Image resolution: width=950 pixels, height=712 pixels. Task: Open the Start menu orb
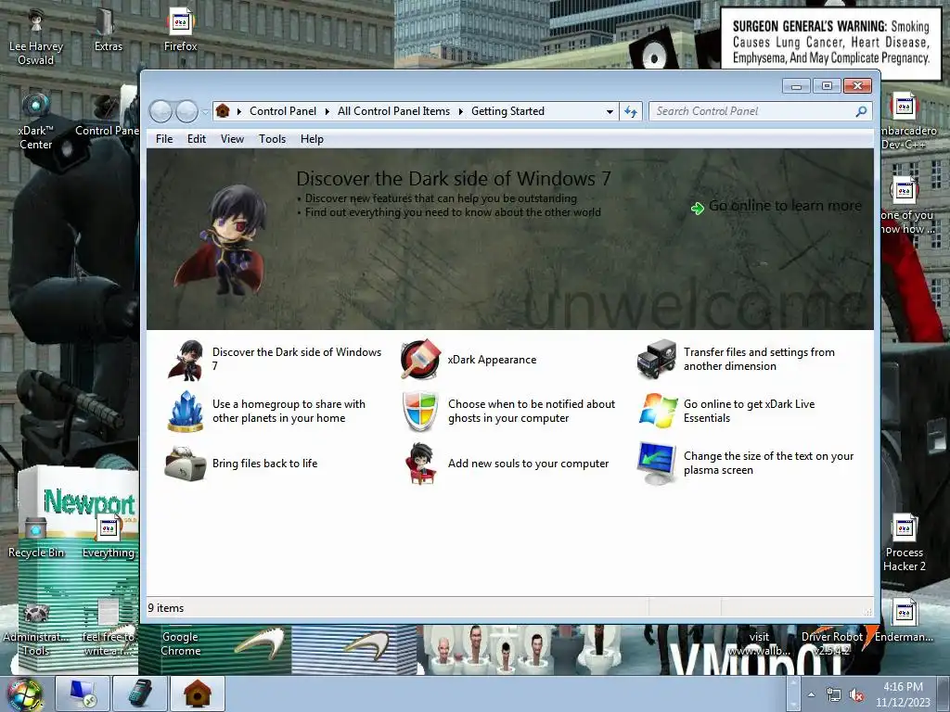[x=24, y=694]
